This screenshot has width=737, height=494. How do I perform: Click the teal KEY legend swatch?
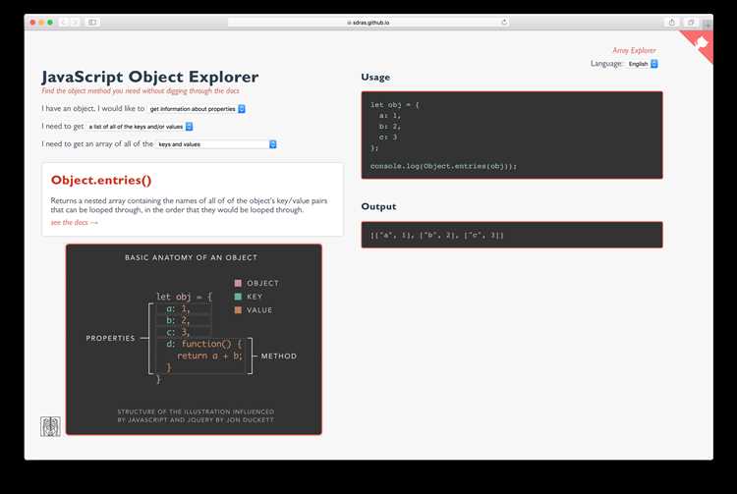point(238,297)
